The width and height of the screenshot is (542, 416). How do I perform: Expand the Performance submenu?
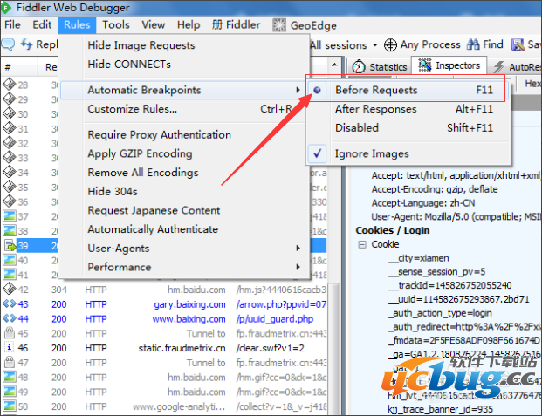183,267
